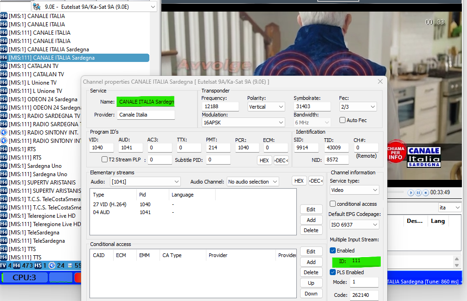Edit the service Name field
This screenshot has width=467, height=301.
(146, 102)
